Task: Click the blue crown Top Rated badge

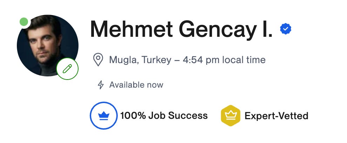Action: (x=103, y=116)
